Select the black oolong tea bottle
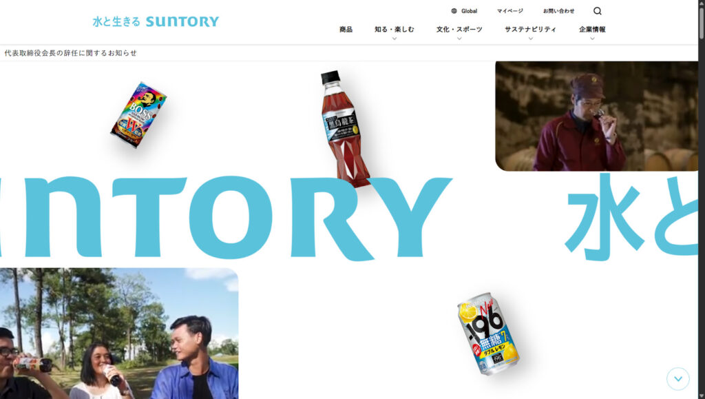 pos(346,129)
